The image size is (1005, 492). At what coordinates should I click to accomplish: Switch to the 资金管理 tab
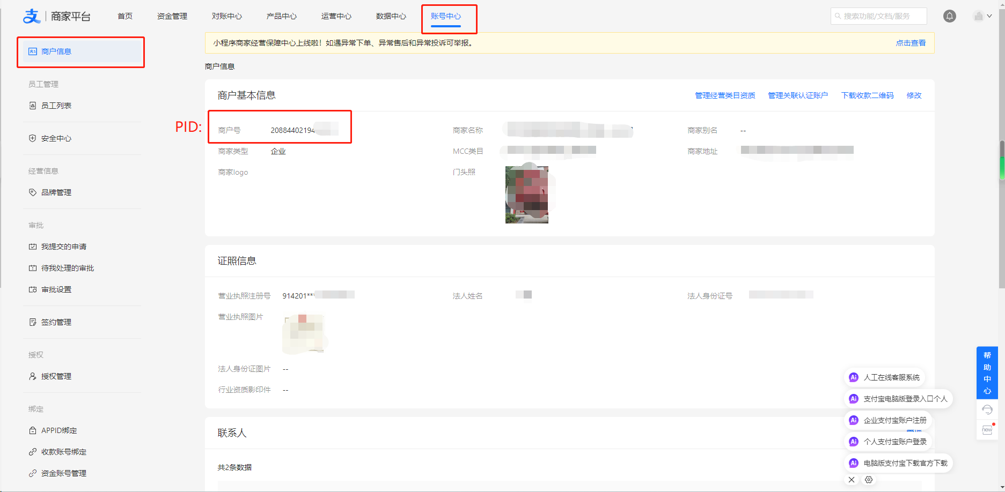click(172, 16)
